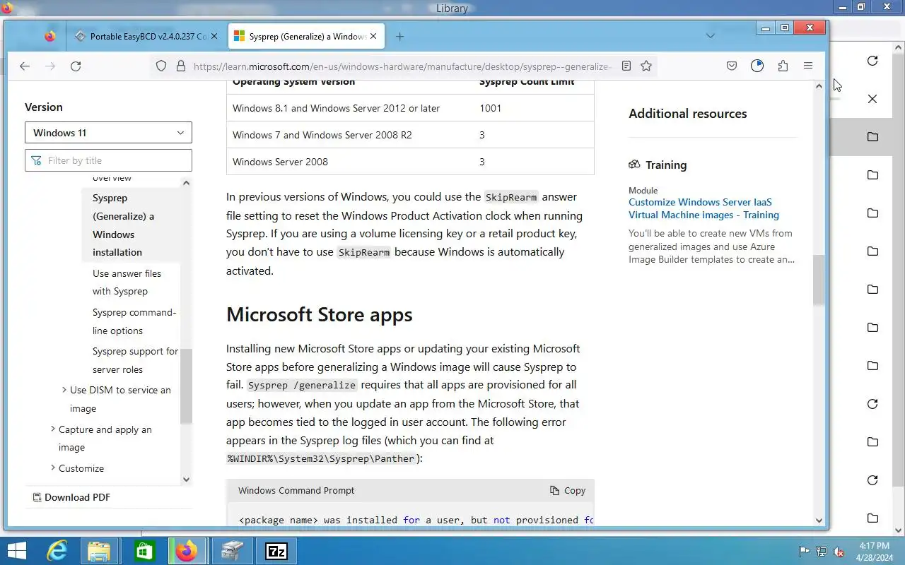Open the Action Center flag icon
The image size is (905, 565).
(805, 552)
